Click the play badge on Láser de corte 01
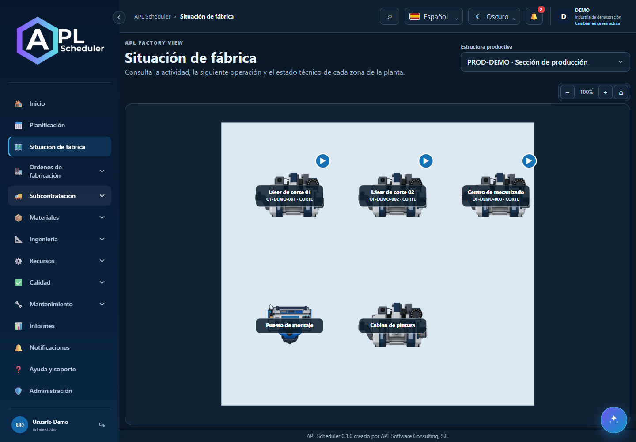Viewport: 636px width, 442px height. [323, 161]
